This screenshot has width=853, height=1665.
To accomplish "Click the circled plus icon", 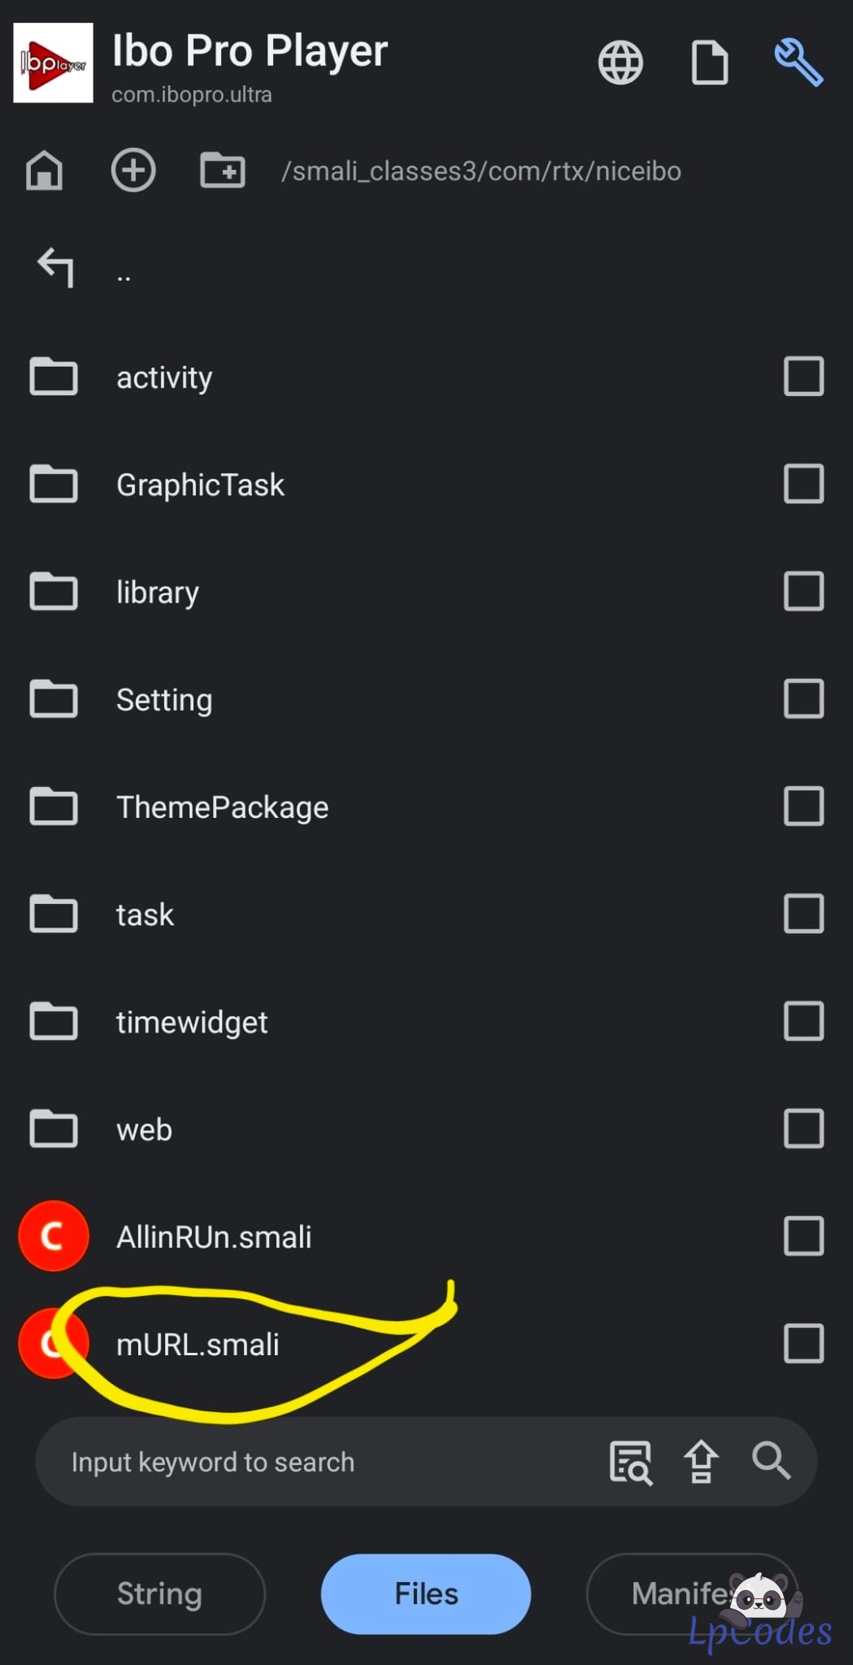I will point(133,171).
